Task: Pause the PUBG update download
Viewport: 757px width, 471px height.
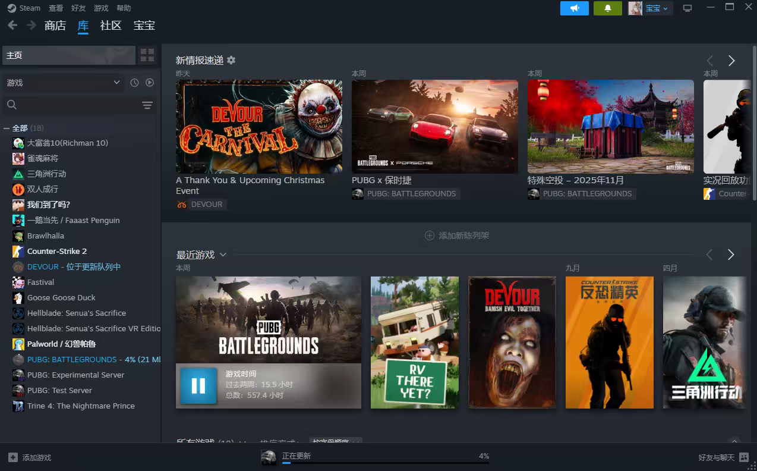Action: click(198, 386)
